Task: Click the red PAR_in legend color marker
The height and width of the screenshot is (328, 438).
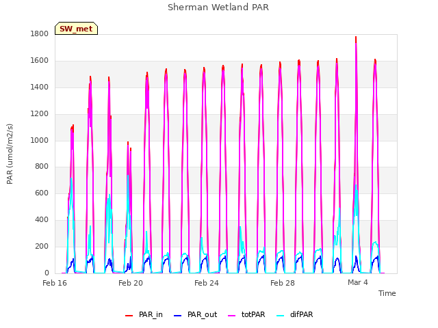Action: 129,316
